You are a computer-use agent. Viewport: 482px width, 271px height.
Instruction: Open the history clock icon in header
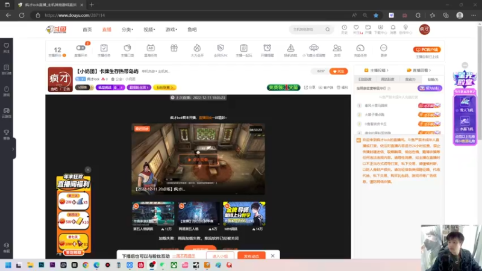coord(344,28)
